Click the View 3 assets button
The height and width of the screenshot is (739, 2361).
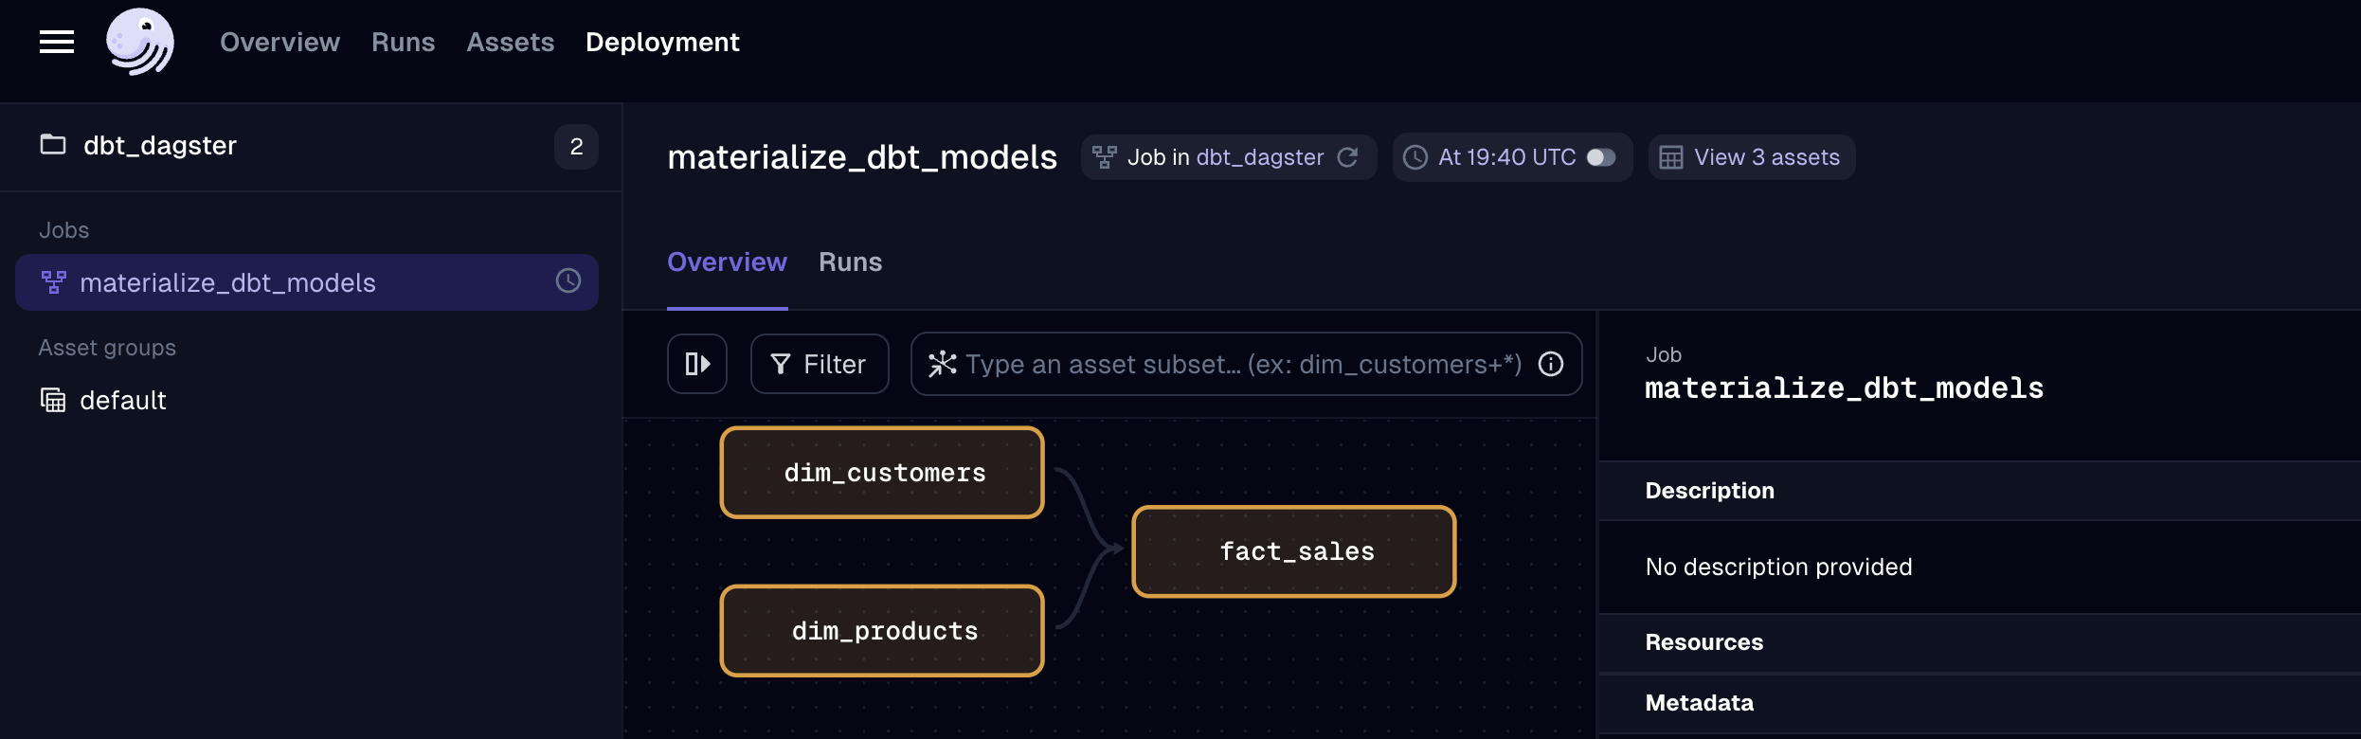click(1752, 157)
